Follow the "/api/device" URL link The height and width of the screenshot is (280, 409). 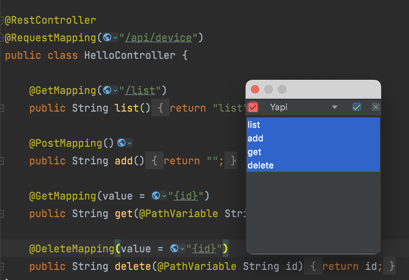pyautogui.click(x=159, y=38)
